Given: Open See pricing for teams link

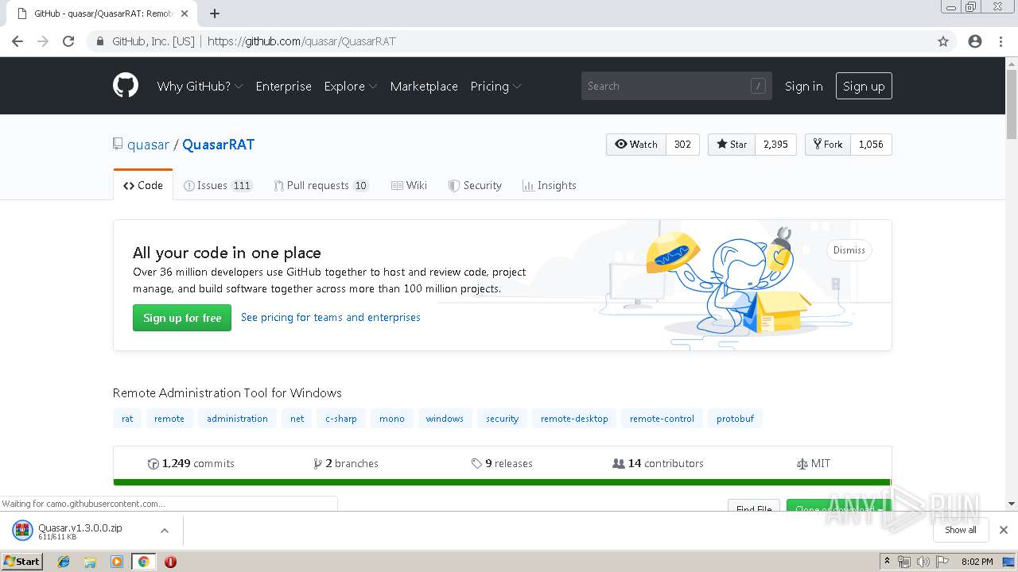Looking at the screenshot, I should click(331, 317).
